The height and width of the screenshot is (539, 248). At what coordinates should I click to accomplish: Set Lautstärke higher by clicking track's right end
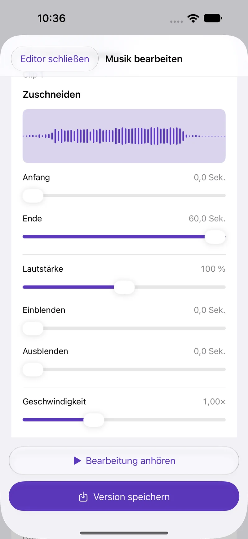click(223, 287)
